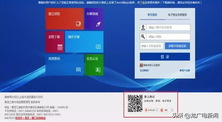The width and height of the screenshot is (222, 122).
Task: Expand the Android download arrow
Action: coord(157,110)
